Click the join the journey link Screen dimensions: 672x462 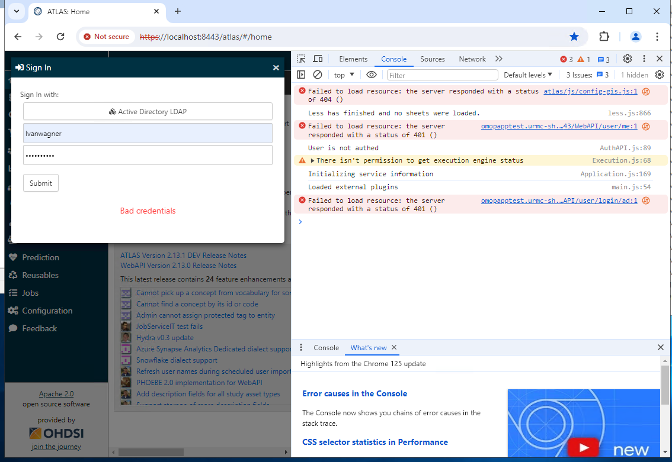pyautogui.click(x=56, y=447)
